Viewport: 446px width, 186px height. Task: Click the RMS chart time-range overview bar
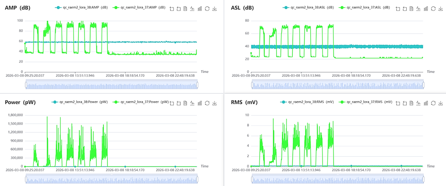pyautogui.click(x=338, y=179)
